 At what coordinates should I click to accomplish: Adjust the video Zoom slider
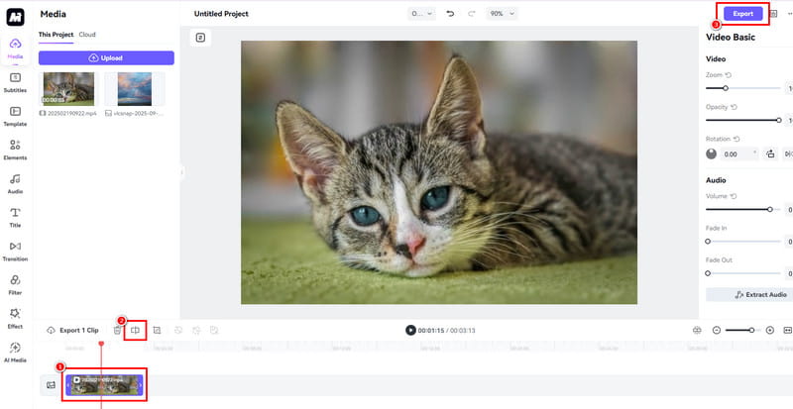(742, 88)
